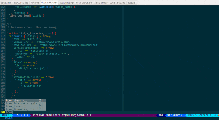Click the file path sites/all/modules/listjs/listjs.module
This screenshot has width=219, height=120.
62,115
